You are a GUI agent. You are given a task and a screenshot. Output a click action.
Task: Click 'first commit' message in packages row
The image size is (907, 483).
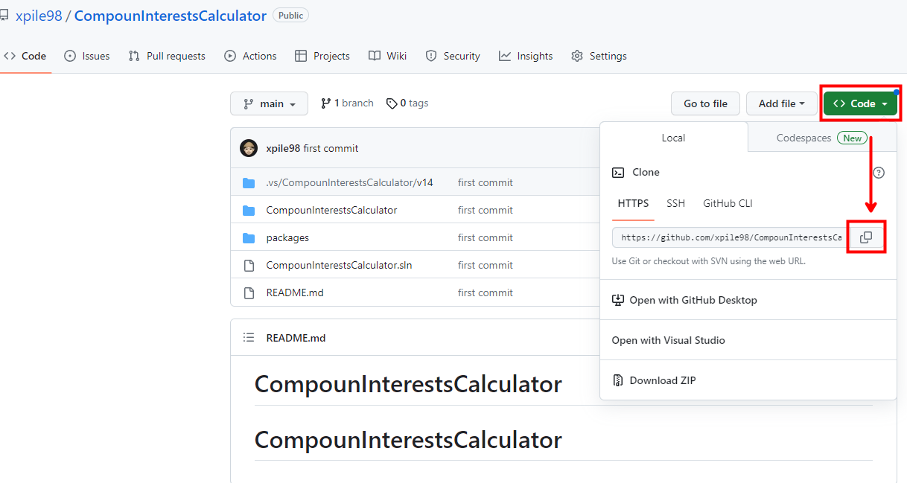pyautogui.click(x=486, y=238)
